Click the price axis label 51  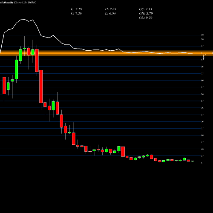pos(202,101)
